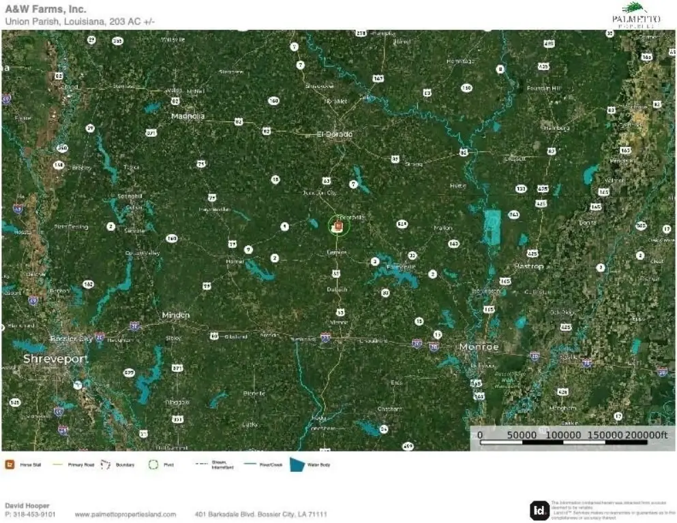Click the Monroe city label
Screen dimensions: 677x523
point(479,347)
